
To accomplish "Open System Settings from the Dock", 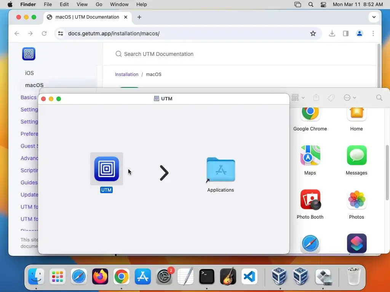I will click(164, 276).
